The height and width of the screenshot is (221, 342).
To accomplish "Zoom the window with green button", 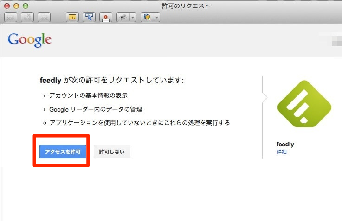I will click(x=26, y=6).
